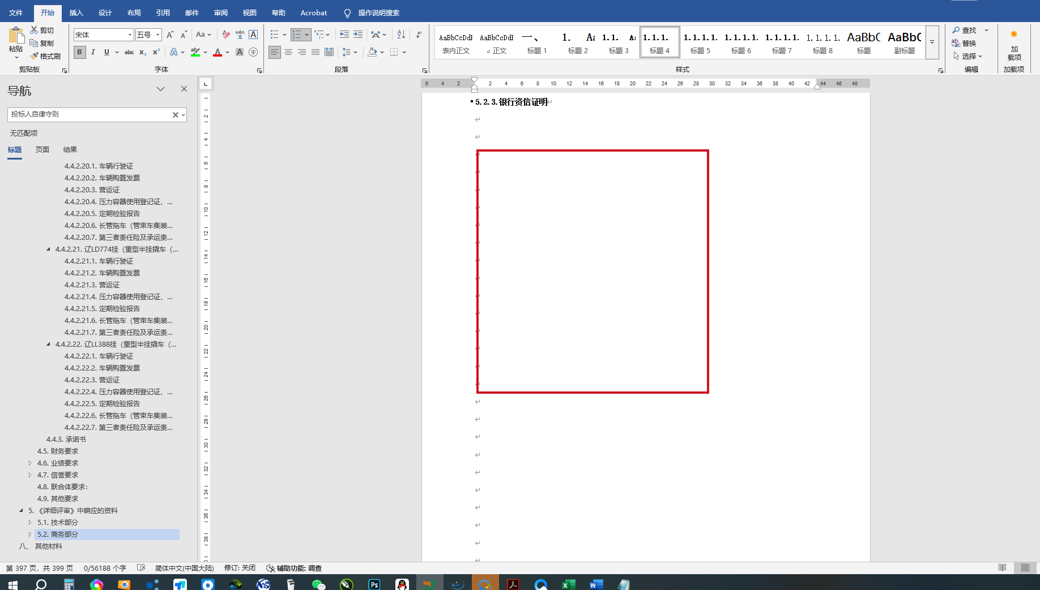Apply the red font color swatch
Image resolution: width=1040 pixels, height=590 pixels.
pos(218,52)
